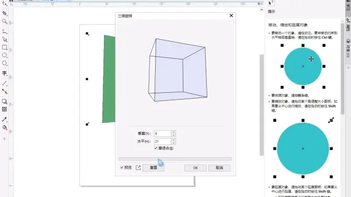Toggle the 最适合 checkbox
This screenshot has width=351, height=197.
point(156,148)
